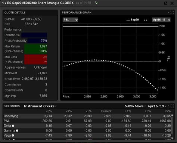Click the MinInvest value -1,972
The height and width of the screenshot is (143, 177).
[x=43, y=73]
